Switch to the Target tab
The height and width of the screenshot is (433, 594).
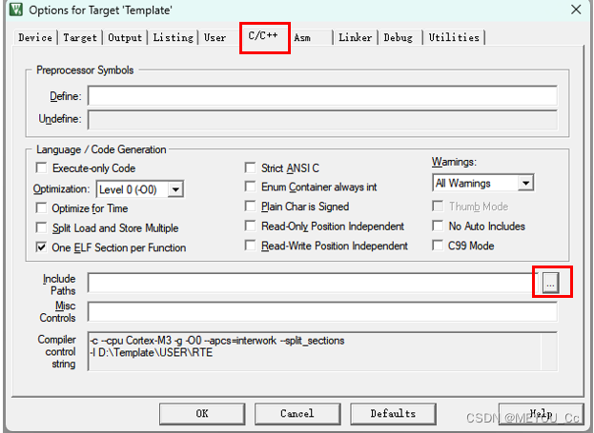click(x=80, y=37)
